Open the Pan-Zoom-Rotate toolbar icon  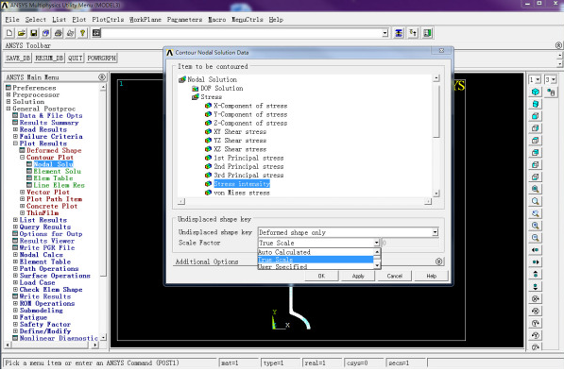point(46,33)
